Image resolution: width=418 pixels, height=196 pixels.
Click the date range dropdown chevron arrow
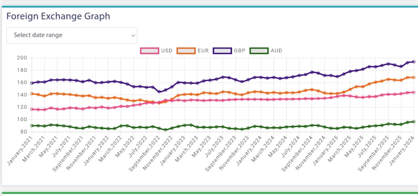point(133,36)
